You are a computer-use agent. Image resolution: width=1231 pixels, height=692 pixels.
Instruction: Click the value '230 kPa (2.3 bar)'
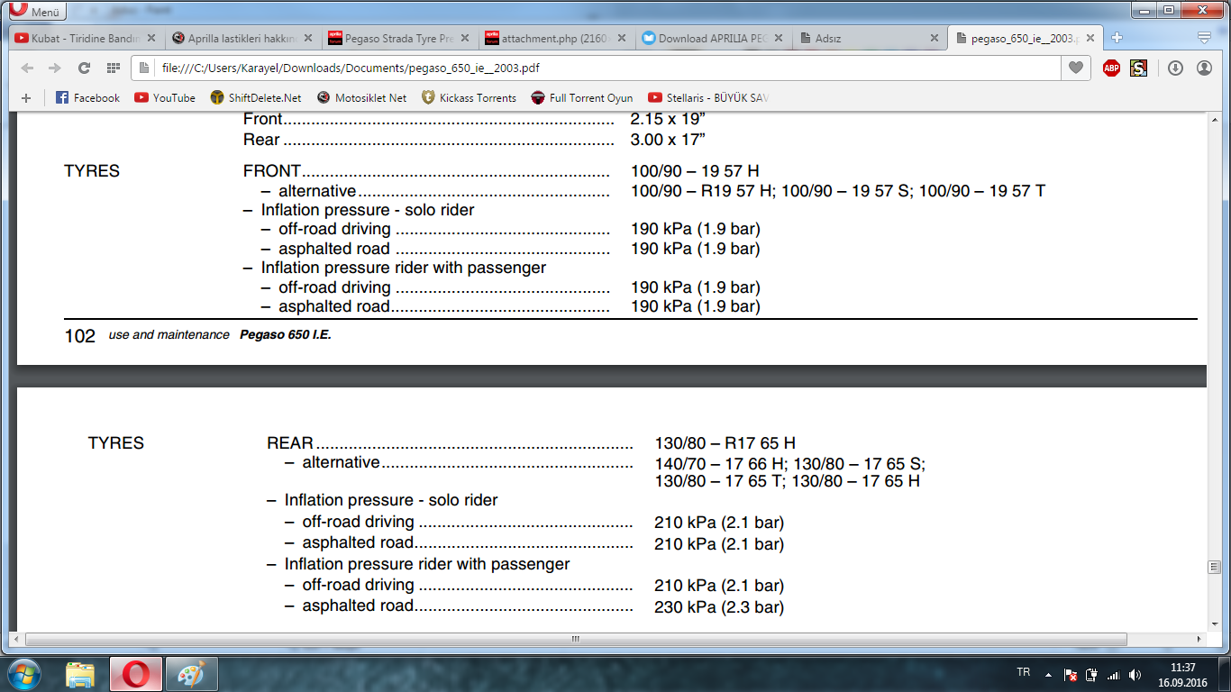(x=719, y=607)
